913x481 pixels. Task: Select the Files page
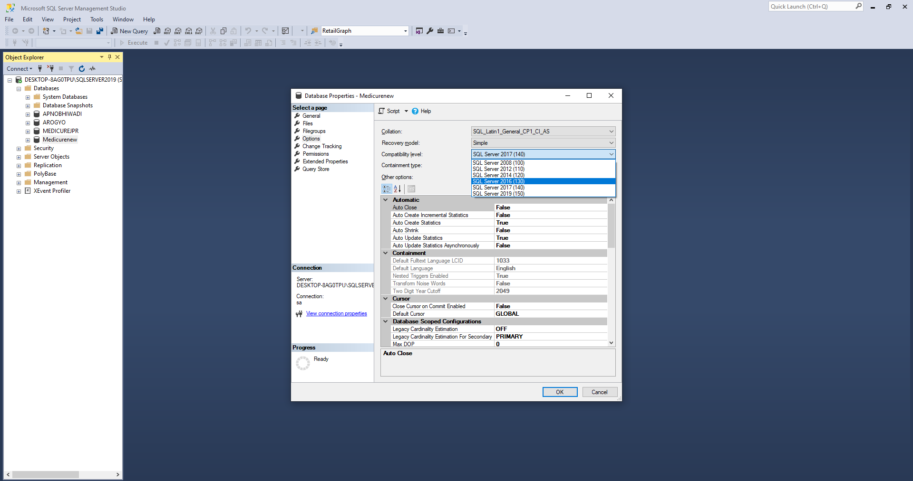pos(307,123)
